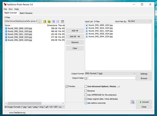
Task: Click file icon of thumb_IMG_2644_1024.jpg in source list
Action: pyautogui.click(x=6, y=40)
